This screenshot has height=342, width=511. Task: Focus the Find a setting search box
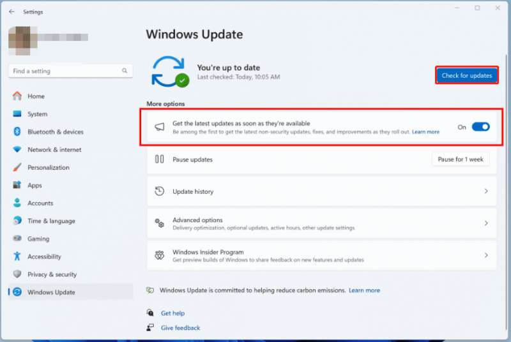[71, 71]
